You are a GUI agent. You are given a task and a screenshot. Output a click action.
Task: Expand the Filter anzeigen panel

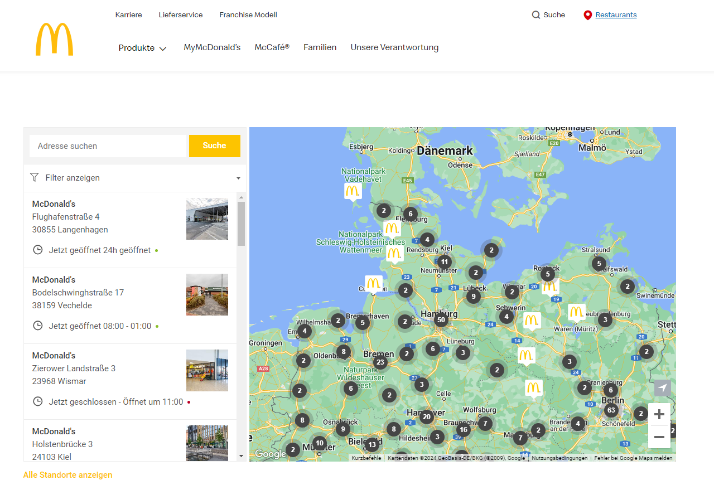[x=135, y=178]
